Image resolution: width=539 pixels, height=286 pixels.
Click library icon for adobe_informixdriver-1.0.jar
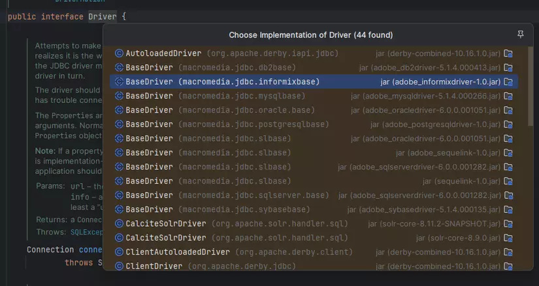click(x=508, y=82)
